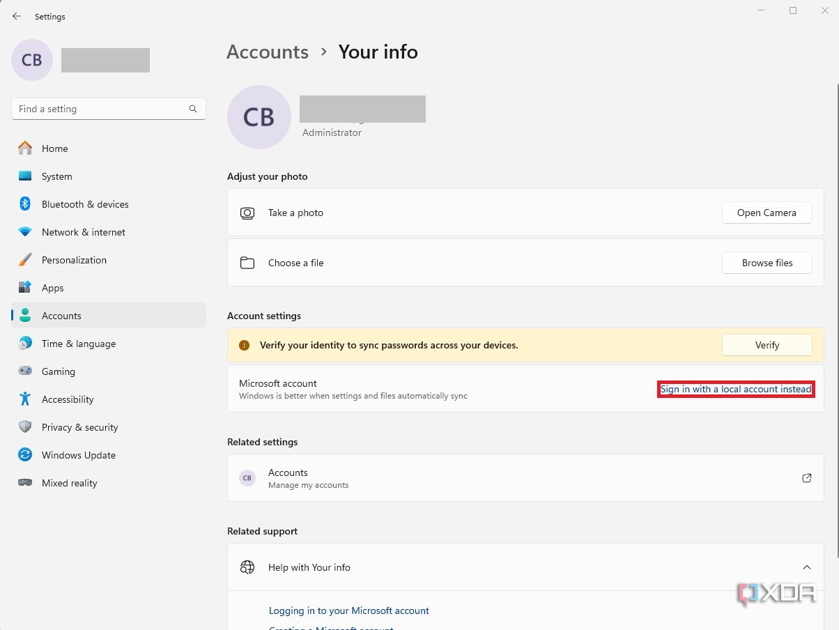Go to System settings page
839x630 pixels.
[56, 176]
